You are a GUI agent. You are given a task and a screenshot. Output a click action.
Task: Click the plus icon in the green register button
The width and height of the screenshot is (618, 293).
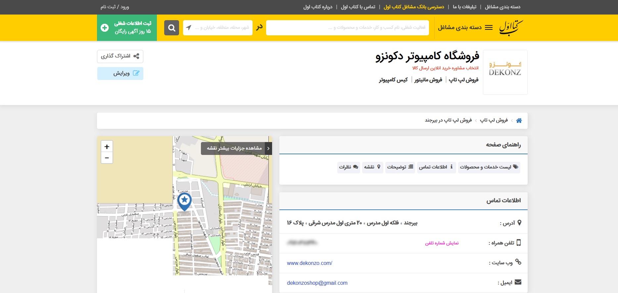(x=105, y=28)
